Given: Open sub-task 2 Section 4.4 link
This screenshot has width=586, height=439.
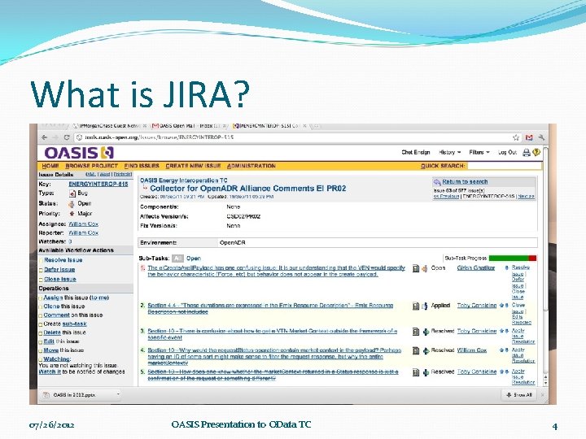Looking at the screenshot, I should (270, 309).
